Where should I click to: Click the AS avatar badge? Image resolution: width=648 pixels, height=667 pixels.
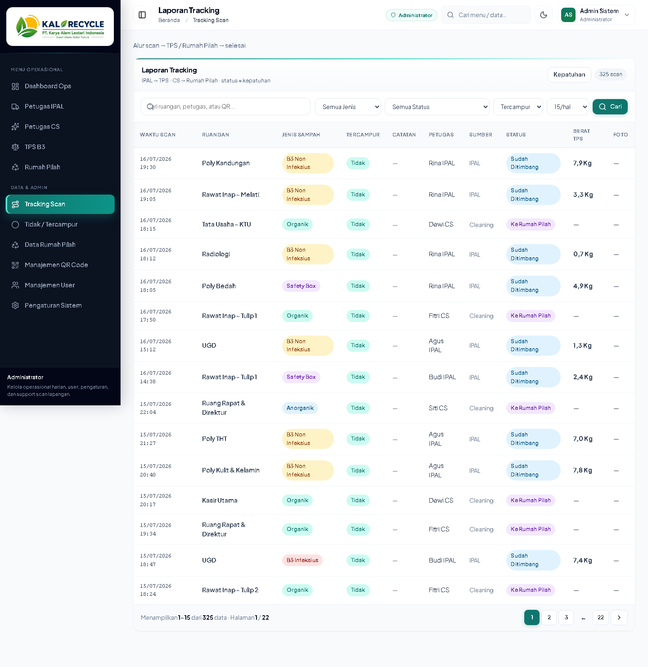tap(568, 15)
